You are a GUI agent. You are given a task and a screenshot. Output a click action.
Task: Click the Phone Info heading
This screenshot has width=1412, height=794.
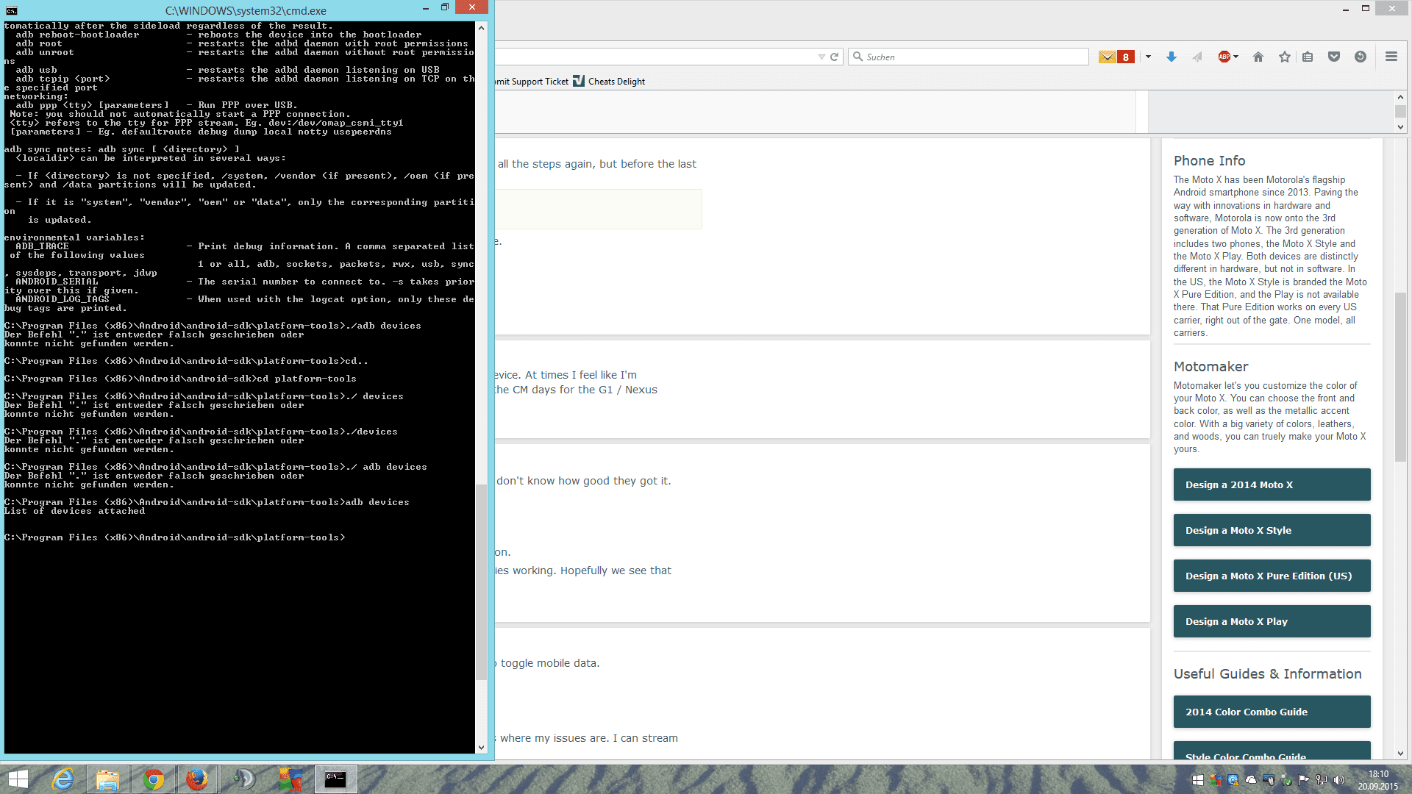click(1209, 160)
